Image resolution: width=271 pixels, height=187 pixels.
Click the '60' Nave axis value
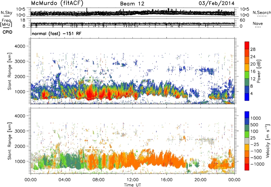click(242, 20)
